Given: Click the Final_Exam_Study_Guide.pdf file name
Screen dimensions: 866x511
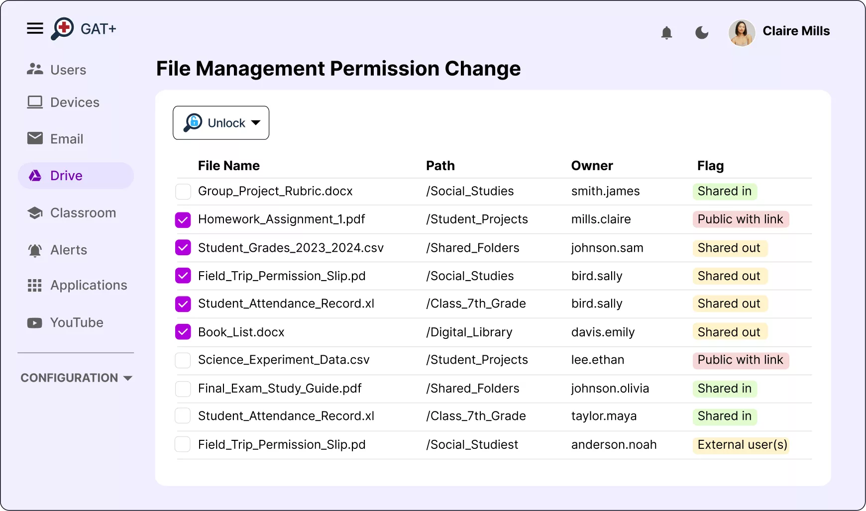Looking at the screenshot, I should tap(280, 388).
